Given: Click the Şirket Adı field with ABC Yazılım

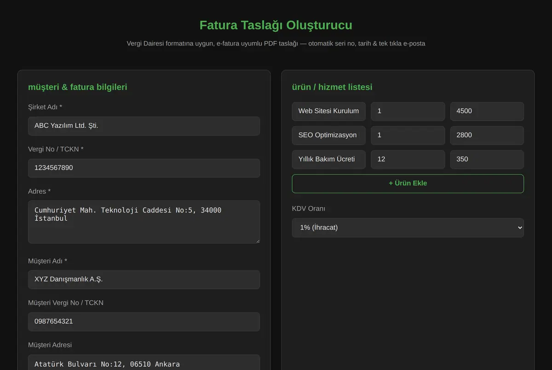Looking at the screenshot, I should pos(144,126).
